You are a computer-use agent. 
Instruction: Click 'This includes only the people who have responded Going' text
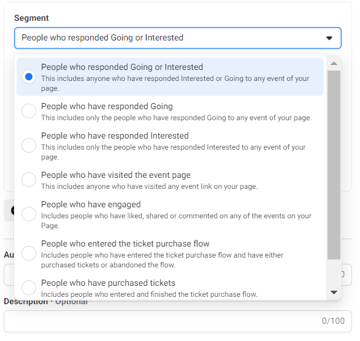[177, 118]
